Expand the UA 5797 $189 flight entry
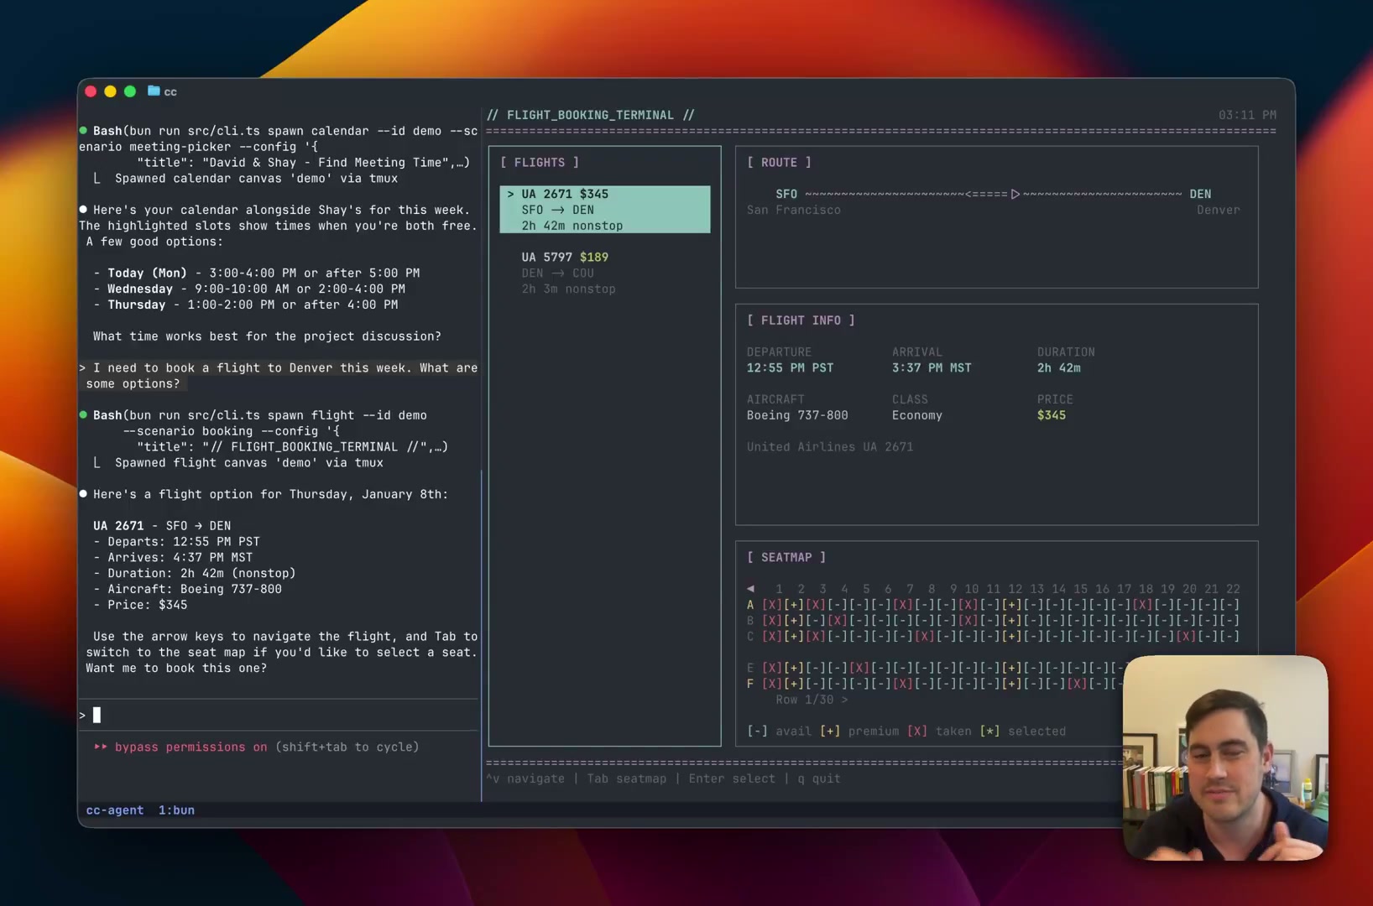1373x906 pixels. [x=565, y=258]
